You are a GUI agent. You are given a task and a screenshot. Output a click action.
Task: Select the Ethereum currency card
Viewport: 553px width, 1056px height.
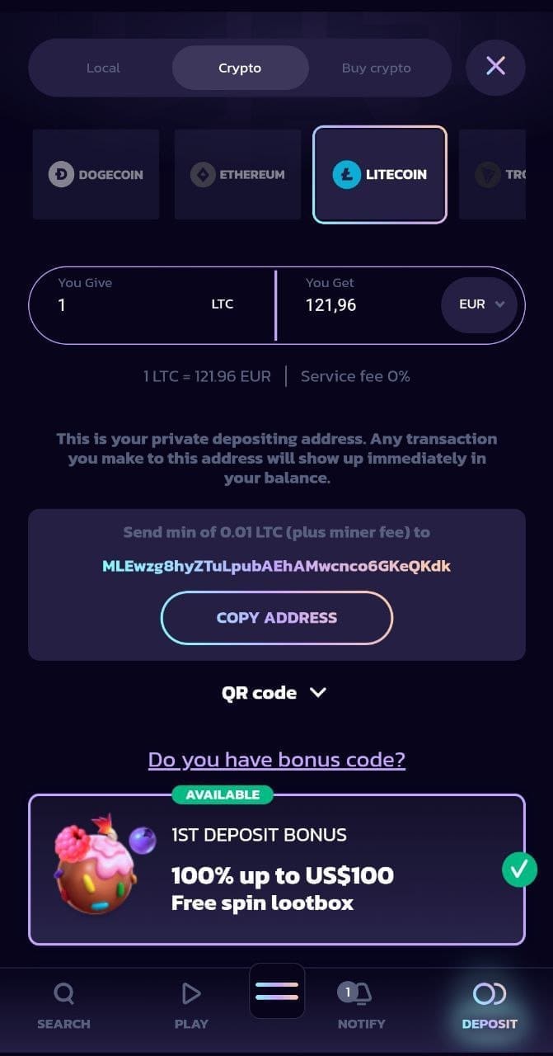(x=238, y=174)
